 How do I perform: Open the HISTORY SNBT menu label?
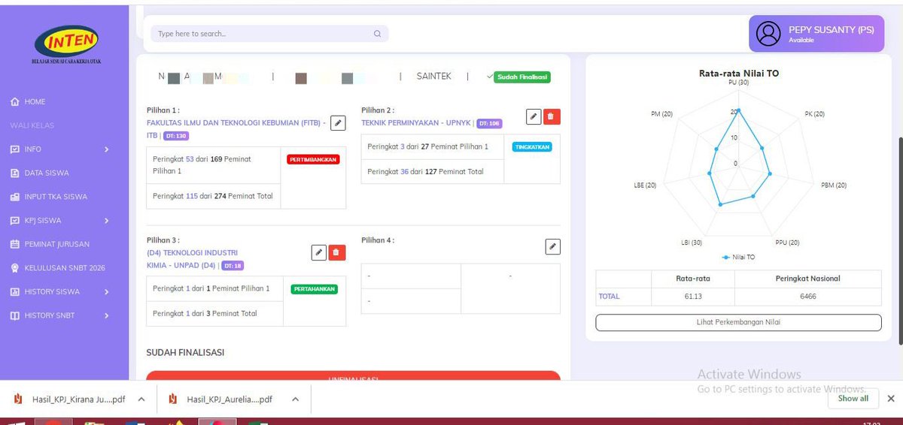(50, 316)
